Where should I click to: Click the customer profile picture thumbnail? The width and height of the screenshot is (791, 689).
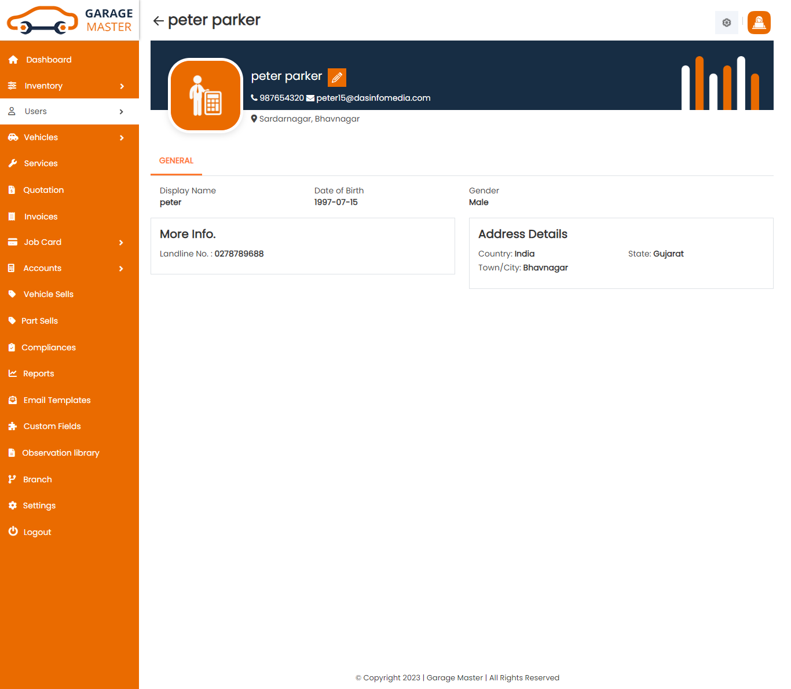click(206, 96)
